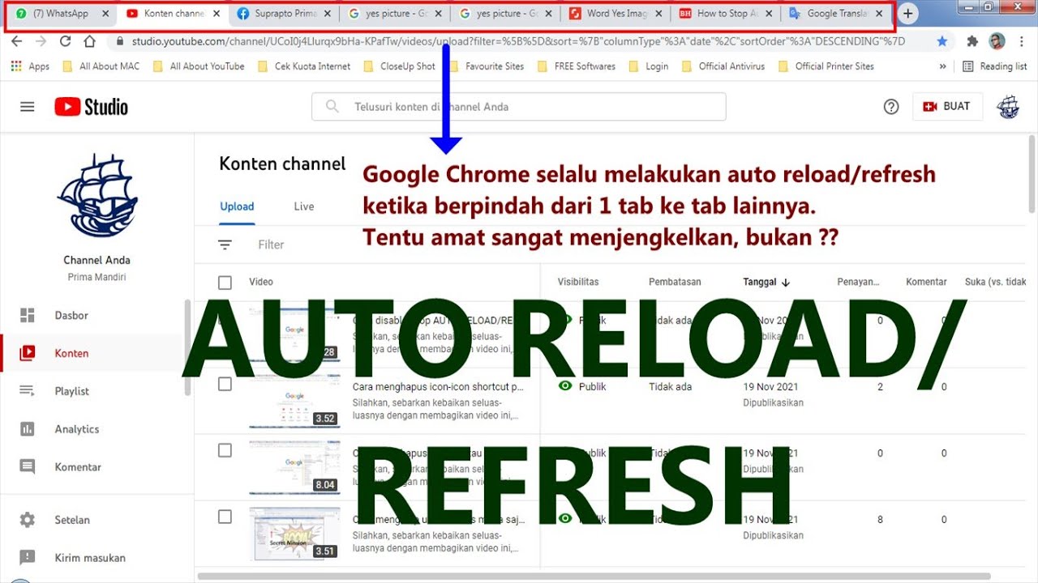This screenshot has width=1038, height=583.
Task: Click the Dasbor dashboard grid icon
Action: 28,315
